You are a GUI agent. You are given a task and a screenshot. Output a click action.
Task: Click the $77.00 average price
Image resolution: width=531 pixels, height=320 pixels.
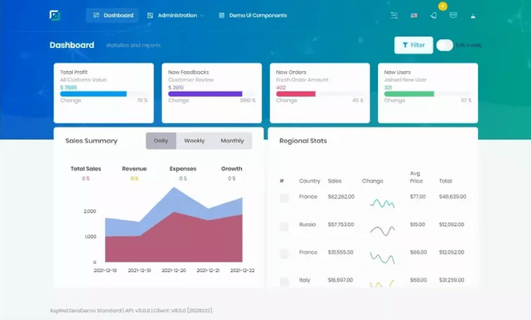[417, 197]
